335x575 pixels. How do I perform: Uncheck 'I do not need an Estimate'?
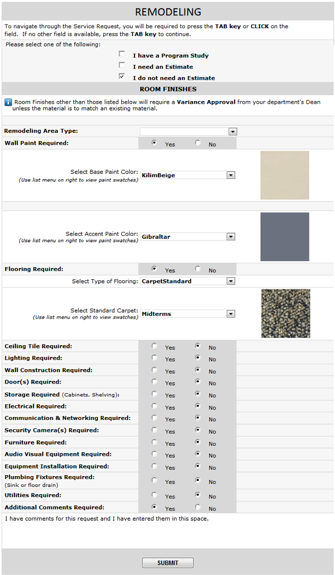pyautogui.click(x=122, y=77)
